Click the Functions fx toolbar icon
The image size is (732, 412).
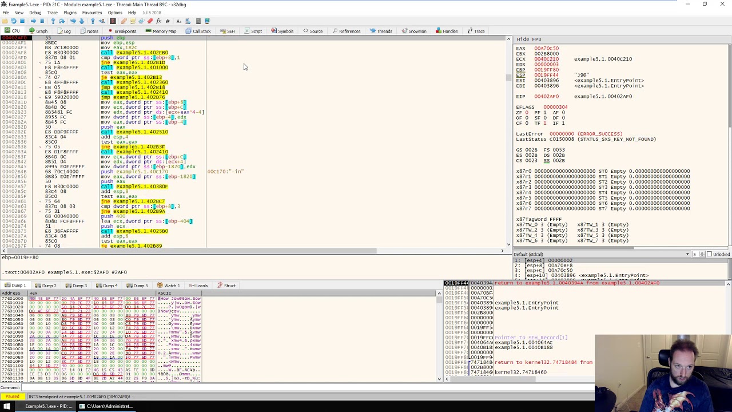(x=158, y=21)
